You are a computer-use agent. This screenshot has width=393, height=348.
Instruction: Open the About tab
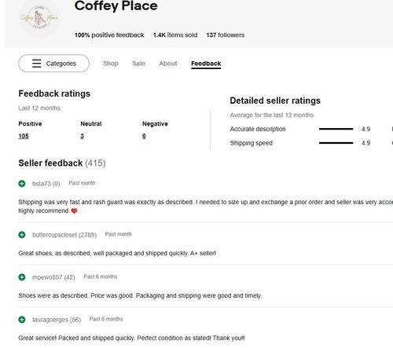tap(168, 64)
